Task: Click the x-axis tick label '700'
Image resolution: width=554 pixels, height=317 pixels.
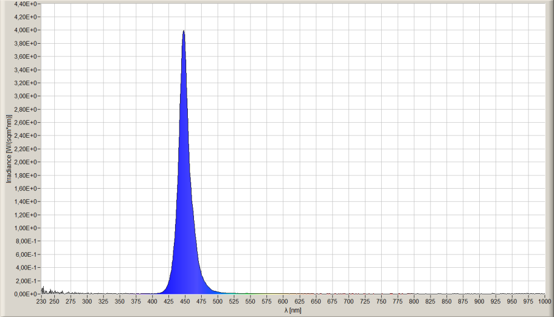Action: point(348,302)
